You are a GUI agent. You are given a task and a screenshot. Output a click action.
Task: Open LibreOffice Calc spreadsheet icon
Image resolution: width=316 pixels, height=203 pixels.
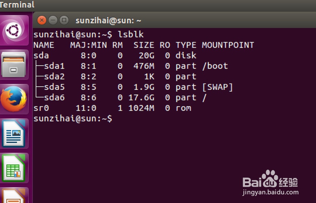tap(14, 168)
